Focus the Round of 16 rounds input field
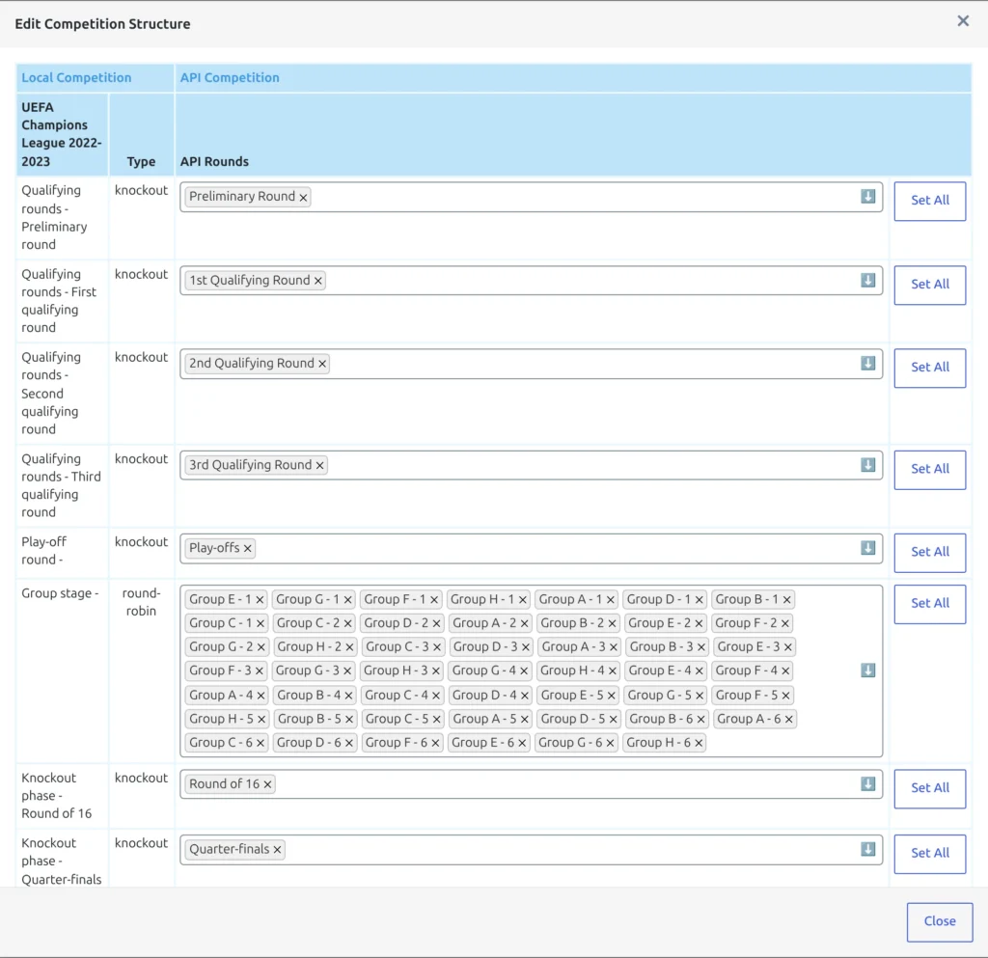Screen dimensions: 988x958 tap(531, 784)
